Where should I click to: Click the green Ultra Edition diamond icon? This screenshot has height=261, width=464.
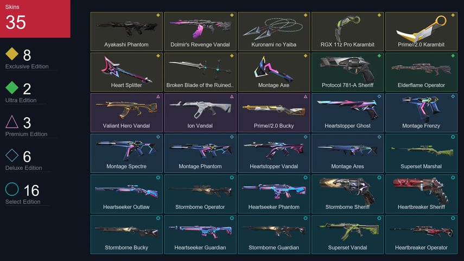(12, 87)
